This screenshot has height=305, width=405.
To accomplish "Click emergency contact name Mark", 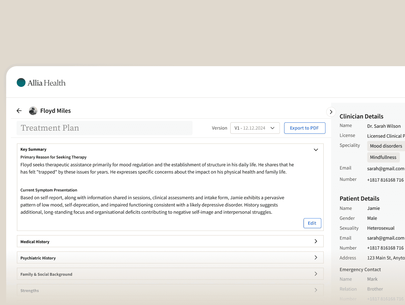I will (372, 279).
